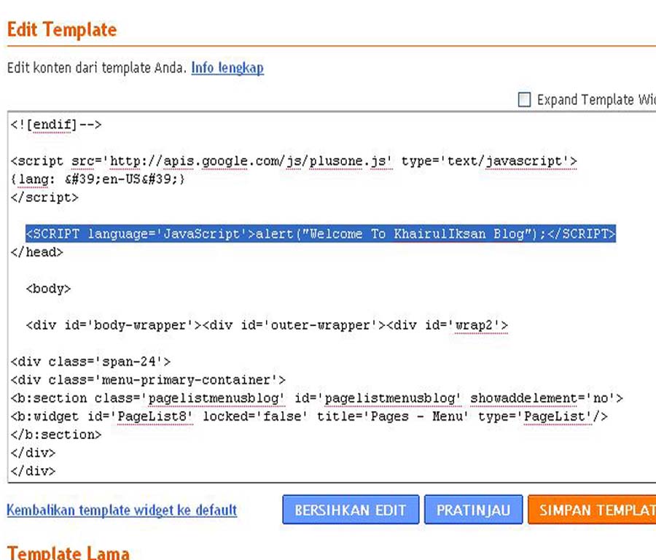Click the </script> closing tag line
656x560 pixels.
coord(44,198)
